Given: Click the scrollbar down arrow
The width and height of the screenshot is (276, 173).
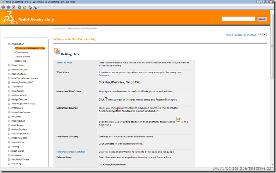Looking at the screenshot, I should coord(272,165).
